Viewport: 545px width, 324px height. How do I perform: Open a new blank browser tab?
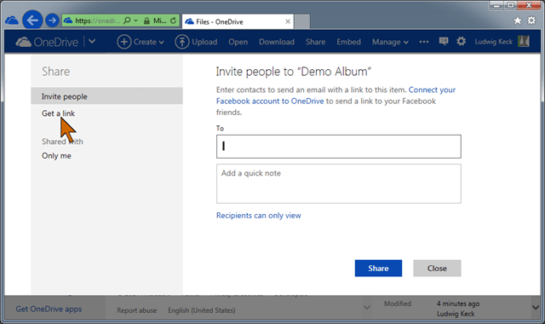302,21
